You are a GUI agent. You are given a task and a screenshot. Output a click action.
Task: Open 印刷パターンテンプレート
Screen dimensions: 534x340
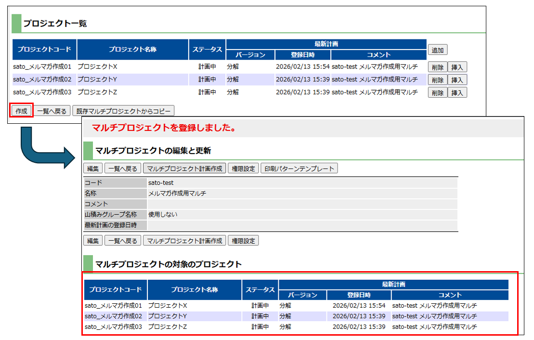tap(299, 169)
